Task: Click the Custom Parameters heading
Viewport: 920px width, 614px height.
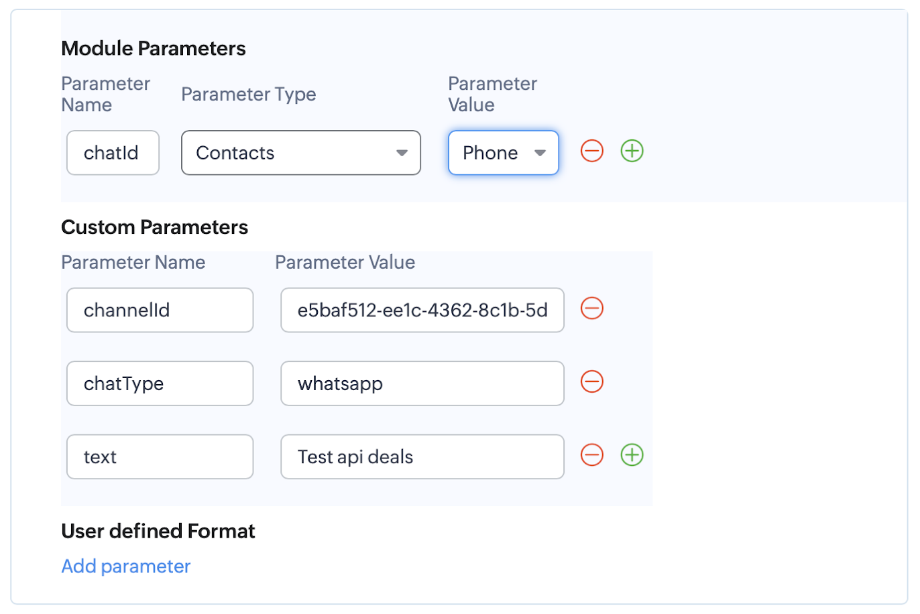Action: pyautogui.click(x=154, y=227)
